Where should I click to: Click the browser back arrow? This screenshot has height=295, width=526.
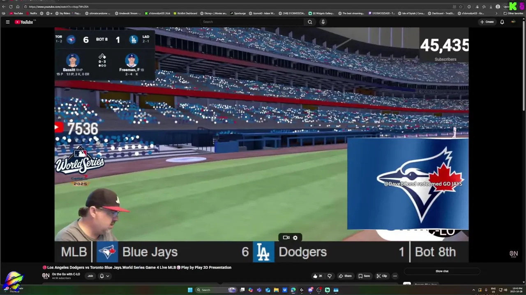4,7
